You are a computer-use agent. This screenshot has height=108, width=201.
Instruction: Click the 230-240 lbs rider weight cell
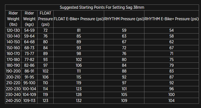pyautogui.click(x=13, y=95)
